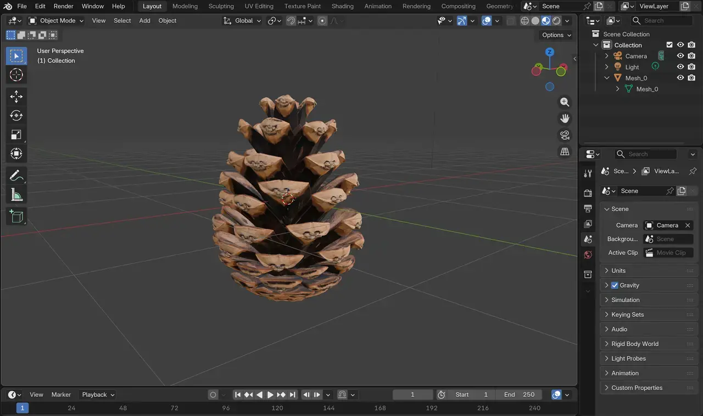This screenshot has width=703, height=416.
Task: Open the Tool properties tab
Action: 588,173
